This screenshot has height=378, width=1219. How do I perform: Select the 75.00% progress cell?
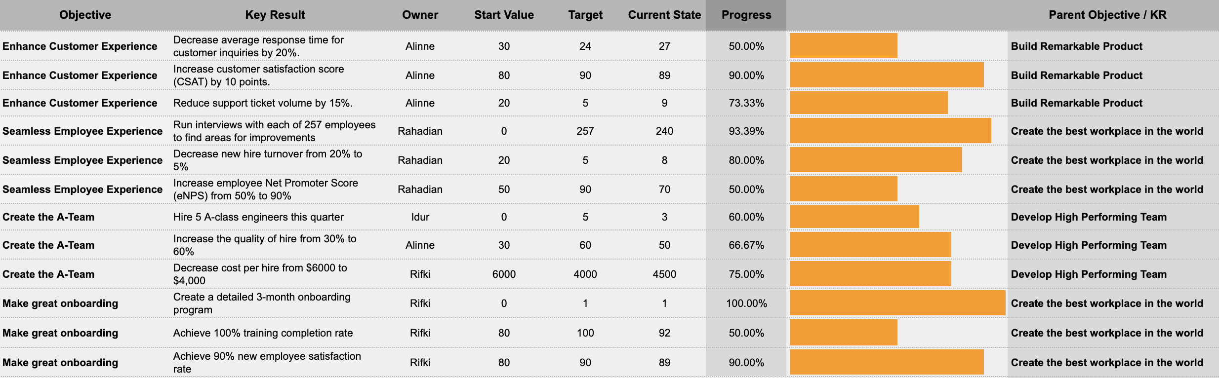pyautogui.click(x=746, y=274)
